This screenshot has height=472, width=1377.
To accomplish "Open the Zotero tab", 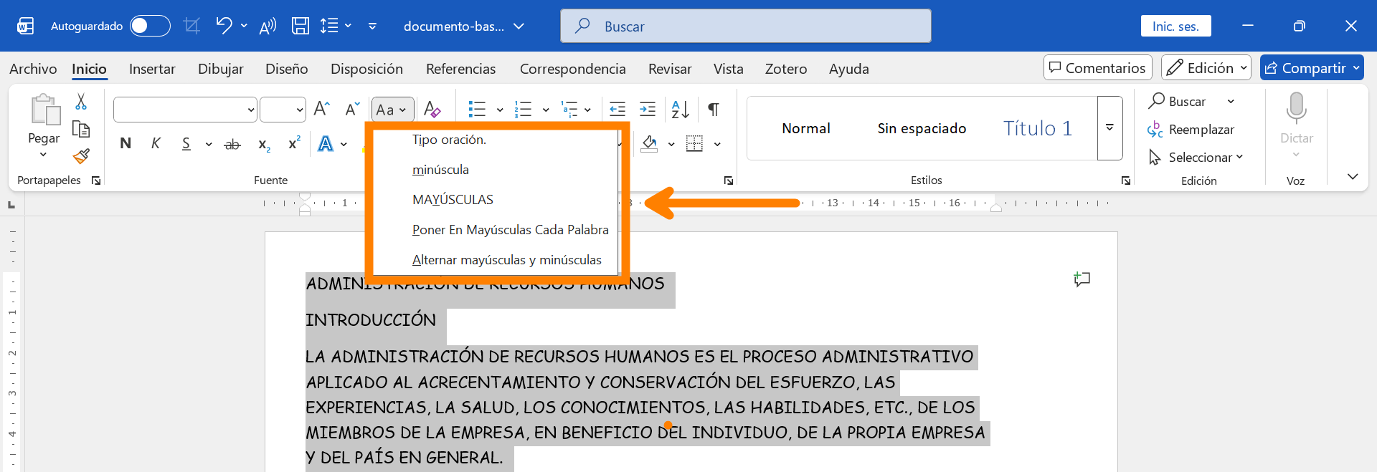I will (786, 69).
